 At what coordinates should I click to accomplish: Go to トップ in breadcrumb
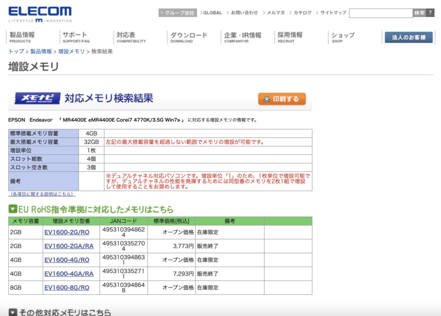[16, 52]
